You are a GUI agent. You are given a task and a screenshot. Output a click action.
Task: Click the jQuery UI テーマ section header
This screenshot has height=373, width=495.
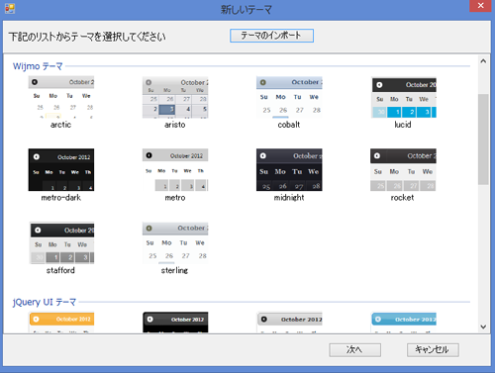45,302
